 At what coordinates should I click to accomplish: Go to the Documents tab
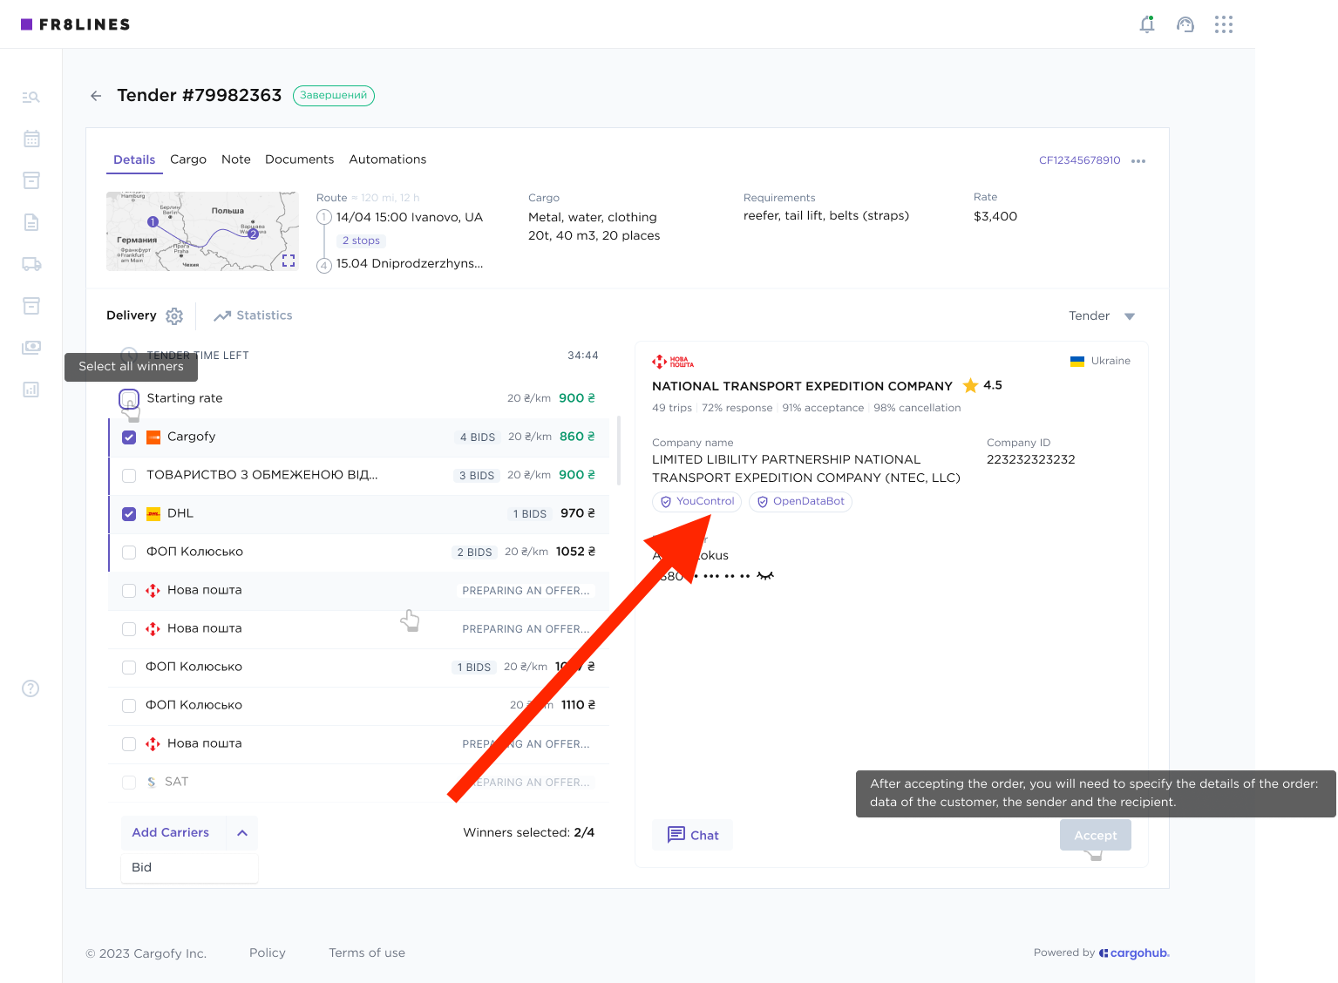pos(300,159)
